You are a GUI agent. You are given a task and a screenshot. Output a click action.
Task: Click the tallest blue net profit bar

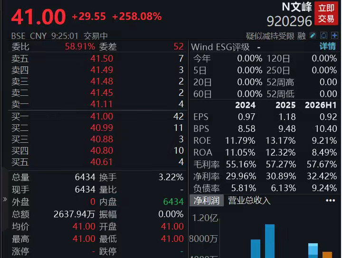click(x=270, y=241)
